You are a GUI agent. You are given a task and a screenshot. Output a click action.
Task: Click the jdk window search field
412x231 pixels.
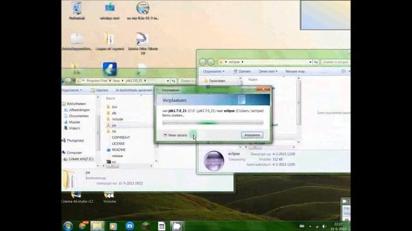point(187,81)
